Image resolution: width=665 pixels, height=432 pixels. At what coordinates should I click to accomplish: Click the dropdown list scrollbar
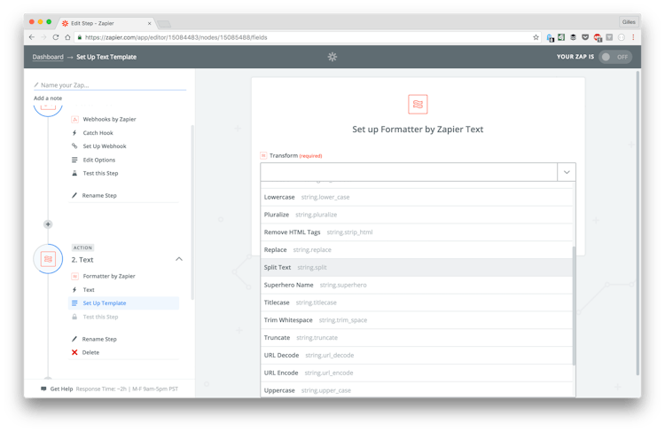(x=574, y=302)
